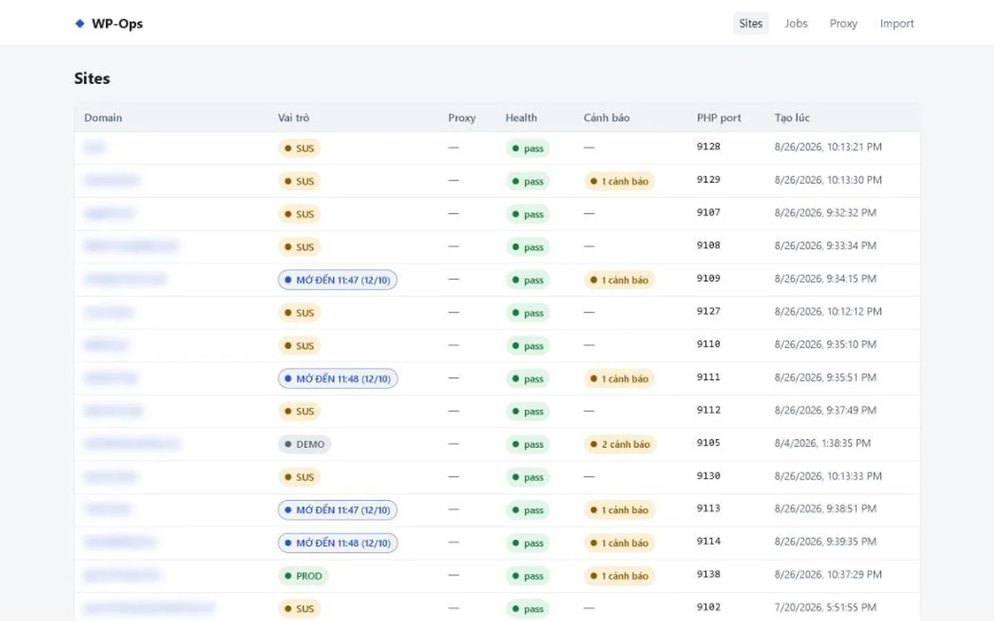Screen dimensions: 994x621
Task: Click the timestamp 8/26/2026, 10:37:29 PM
Action: point(828,575)
